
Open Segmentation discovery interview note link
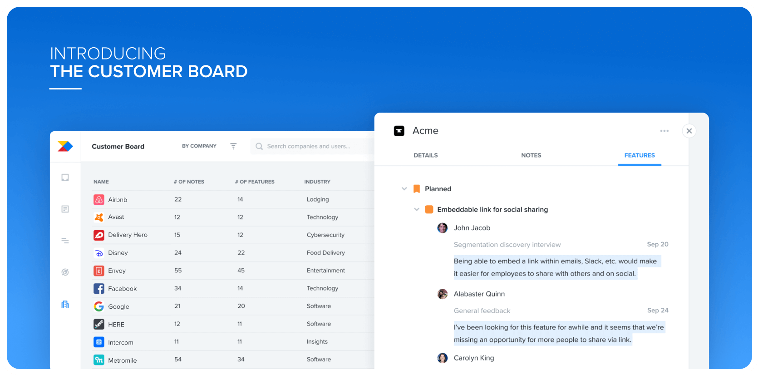click(x=507, y=245)
